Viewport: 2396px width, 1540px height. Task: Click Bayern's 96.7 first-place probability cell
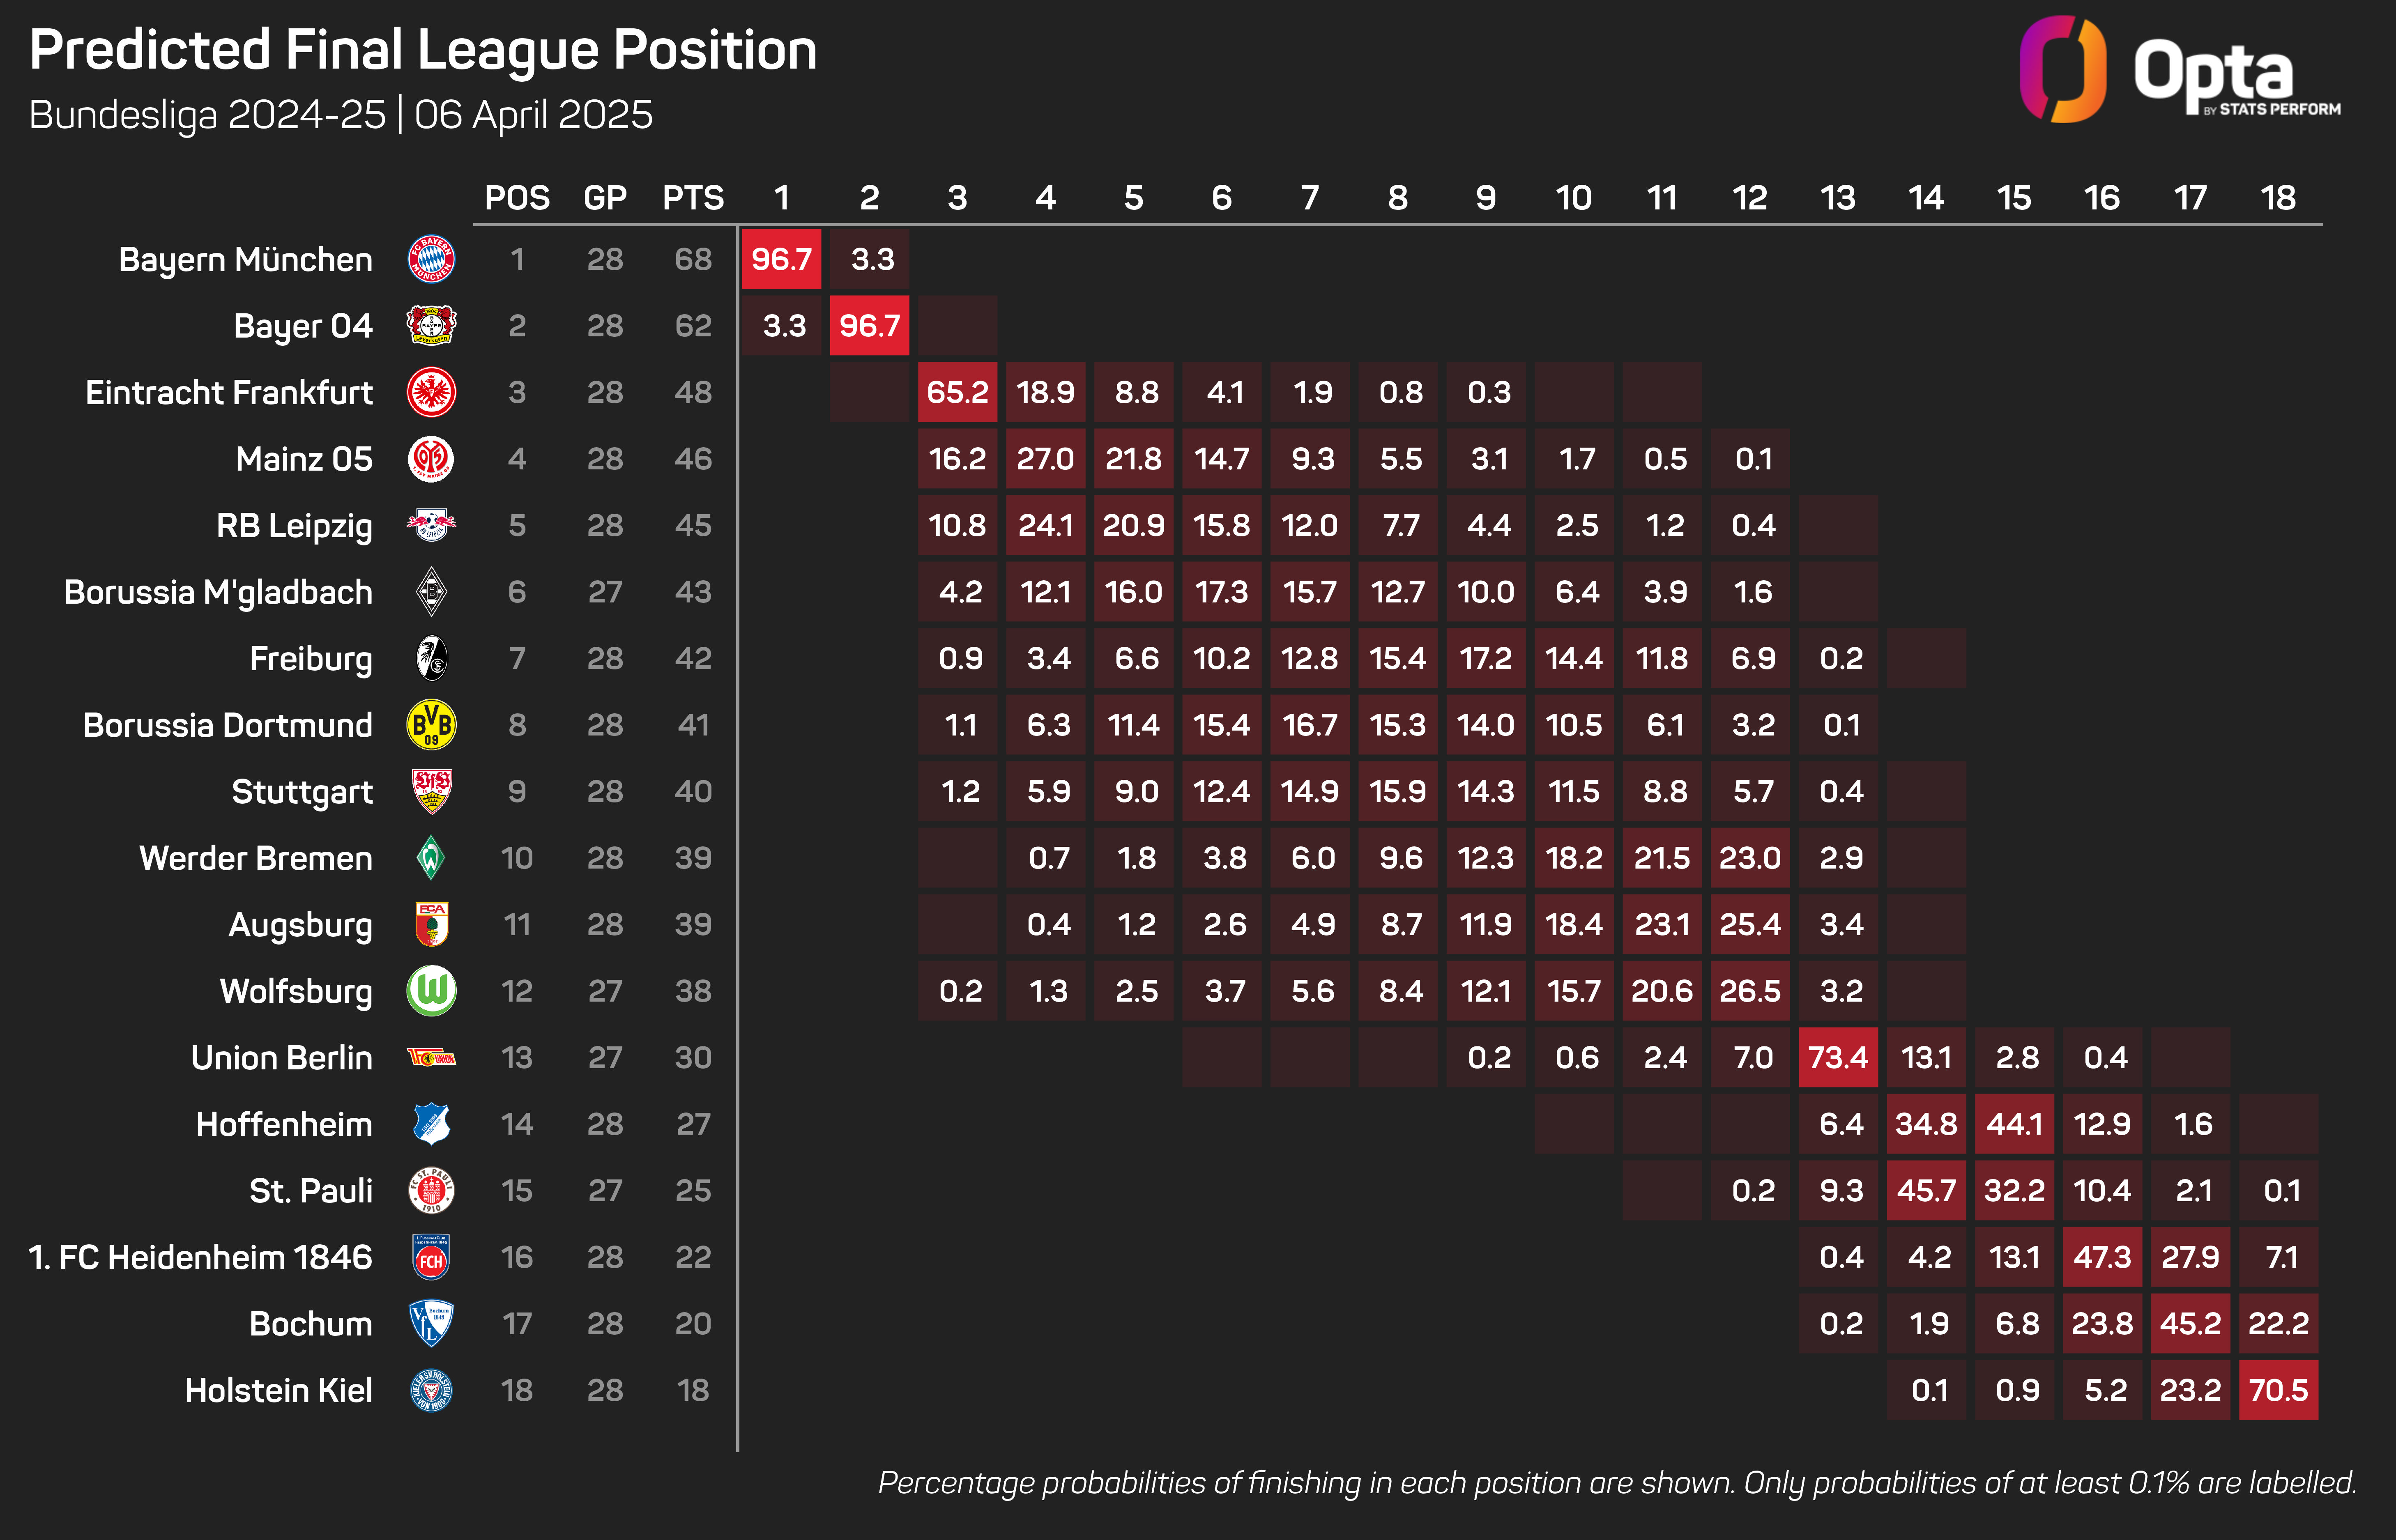(x=781, y=259)
